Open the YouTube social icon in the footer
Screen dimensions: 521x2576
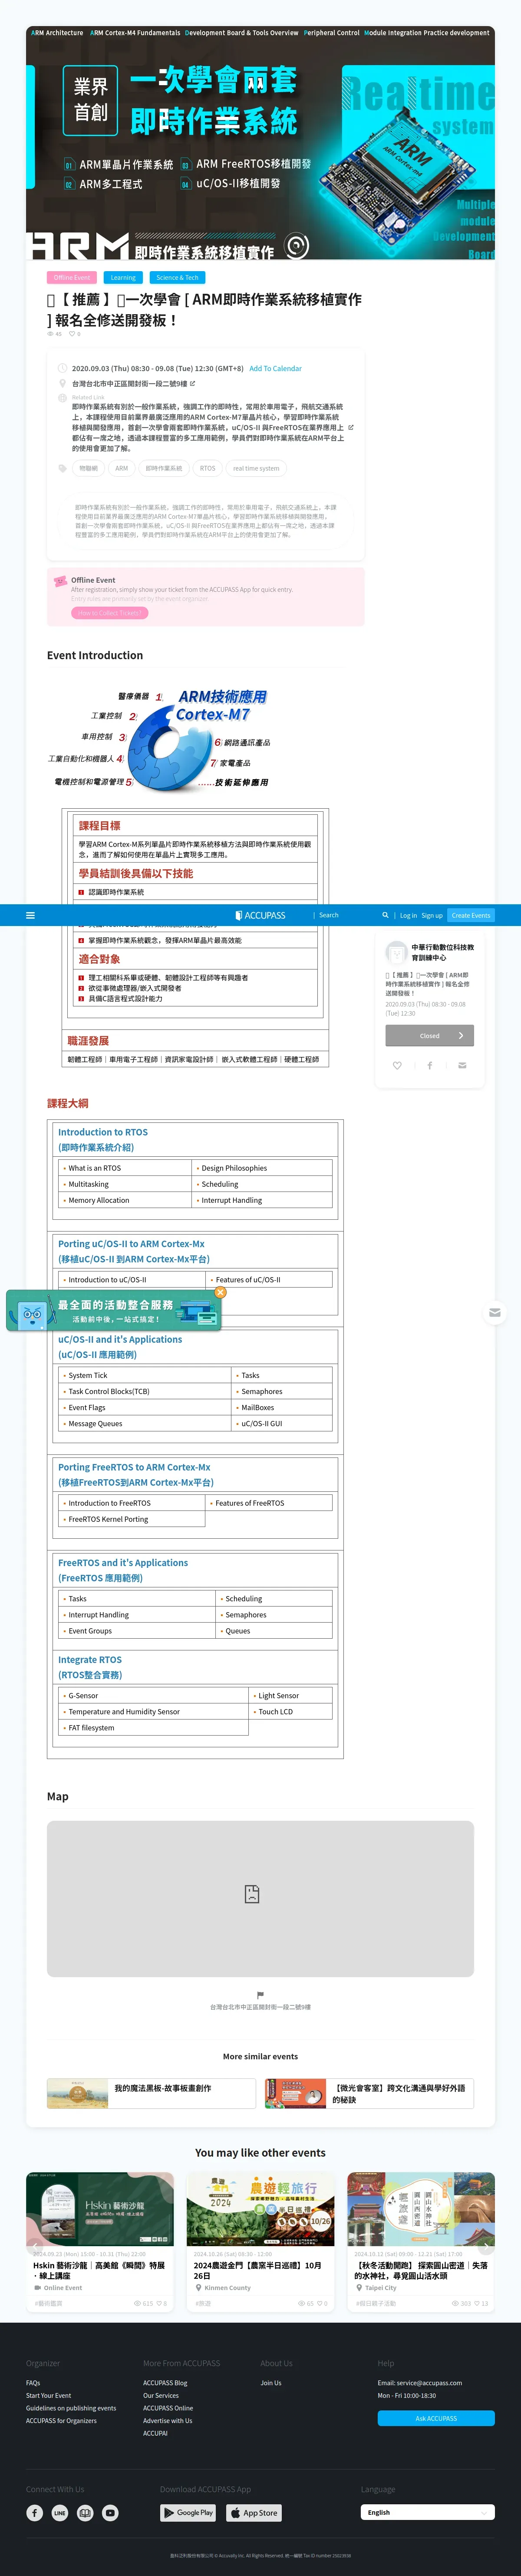point(110,2512)
